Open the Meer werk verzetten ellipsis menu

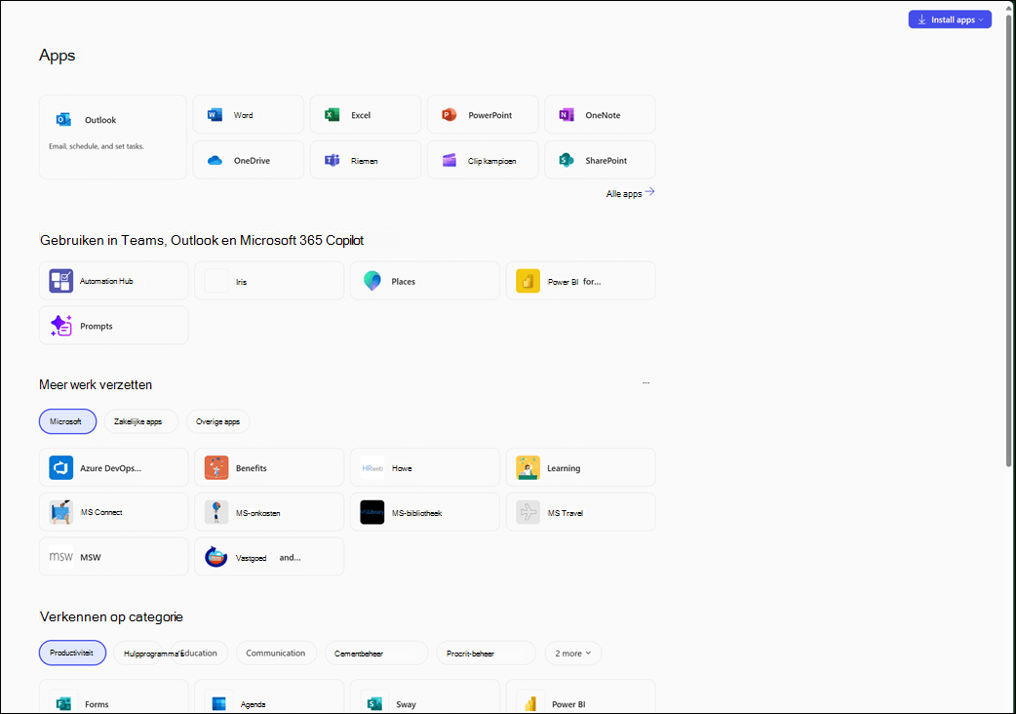point(646,383)
